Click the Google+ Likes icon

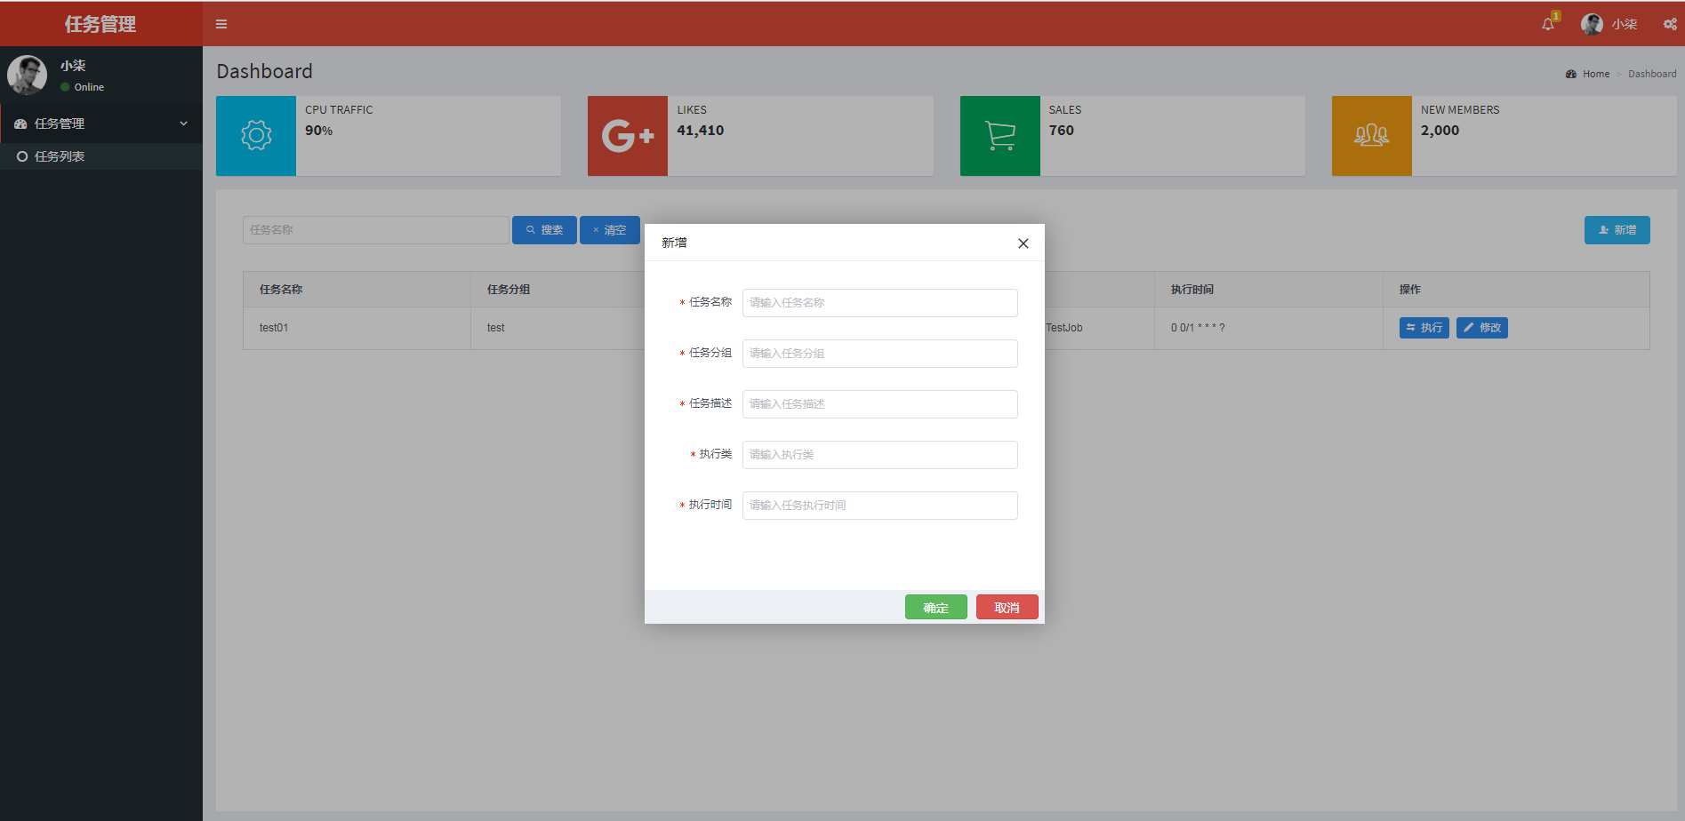pos(627,135)
